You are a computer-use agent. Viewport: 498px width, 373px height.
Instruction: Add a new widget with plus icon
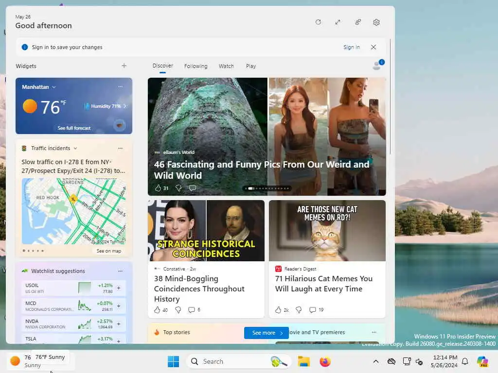point(124,66)
